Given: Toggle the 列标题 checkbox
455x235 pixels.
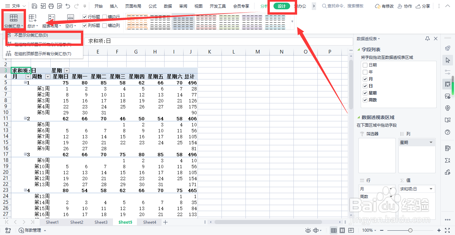Looking at the screenshot, I should (85, 25).
